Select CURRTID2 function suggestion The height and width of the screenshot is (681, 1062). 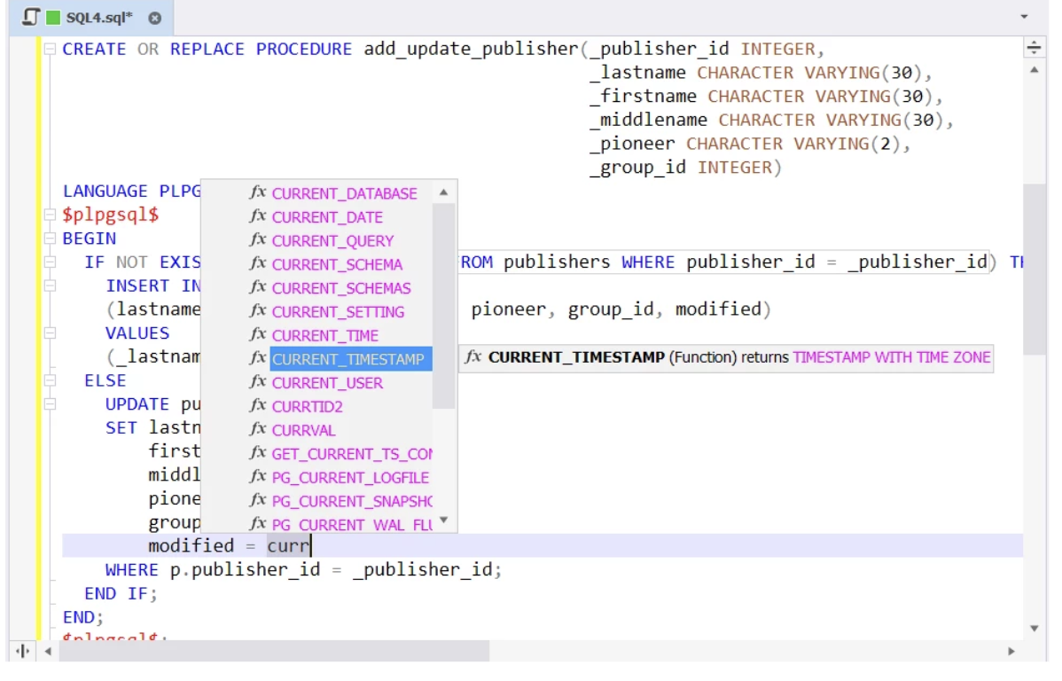pyautogui.click(x=307, y=407)
